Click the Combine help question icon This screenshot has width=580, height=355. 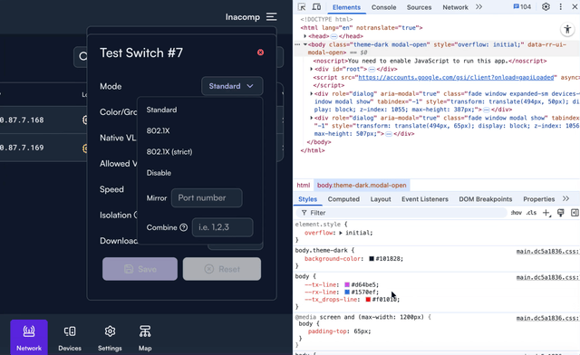pyautogui.click(x=183, y=227)
